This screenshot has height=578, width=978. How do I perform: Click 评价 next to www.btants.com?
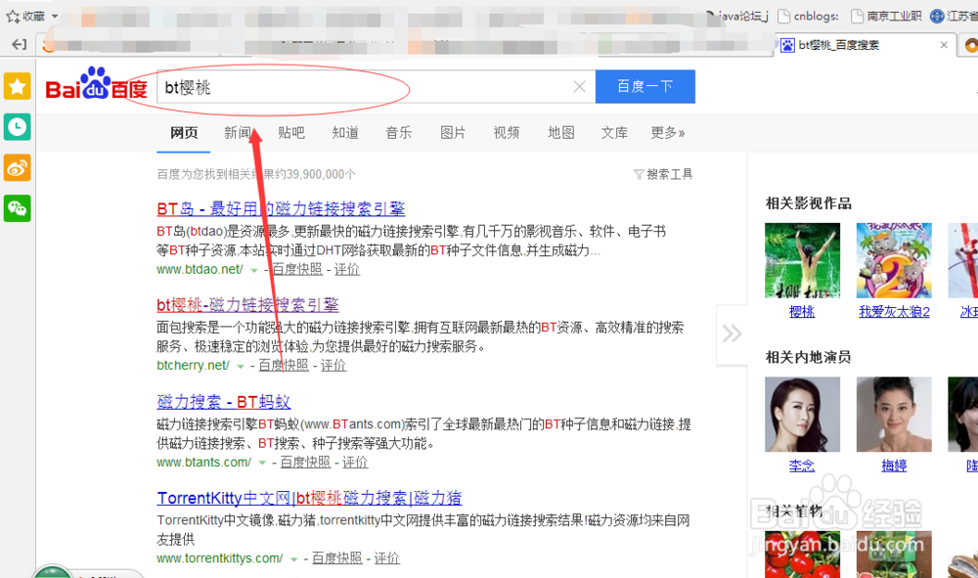point(355,462)
